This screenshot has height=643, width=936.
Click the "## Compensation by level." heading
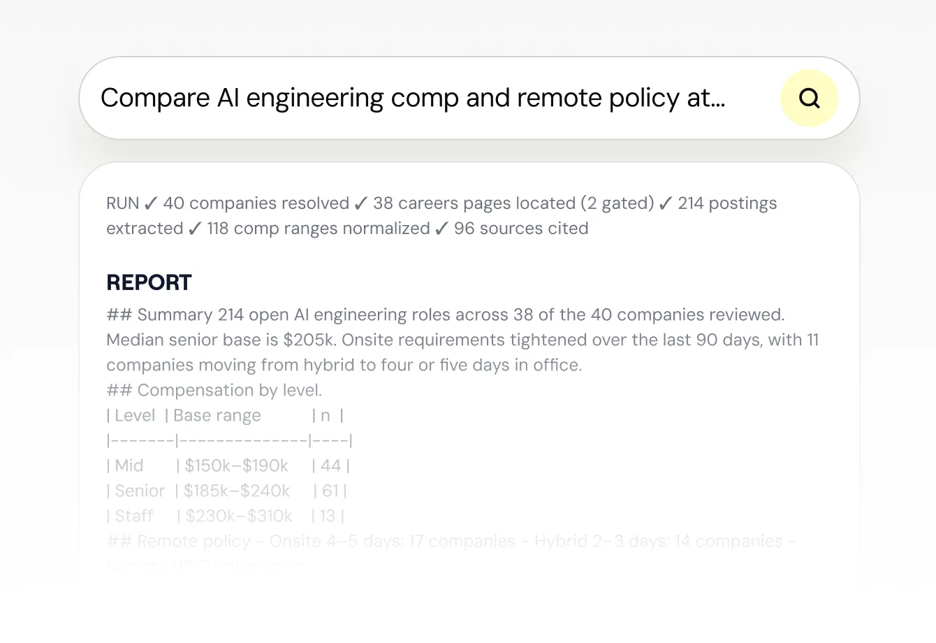click(214, 390)
